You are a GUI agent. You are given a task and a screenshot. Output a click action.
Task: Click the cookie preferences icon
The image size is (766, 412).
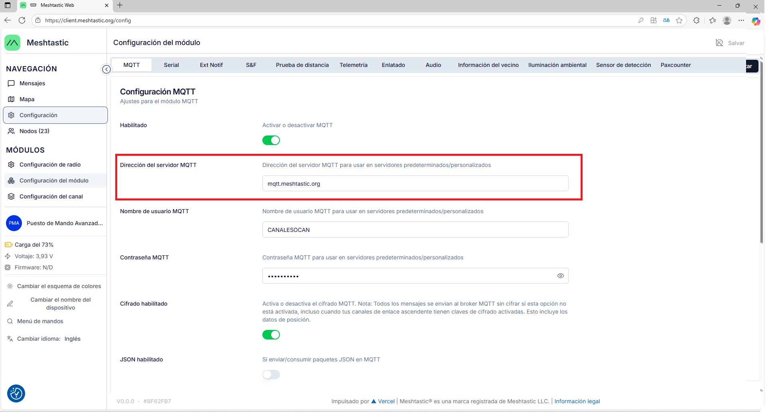click(x=16, y=394)
